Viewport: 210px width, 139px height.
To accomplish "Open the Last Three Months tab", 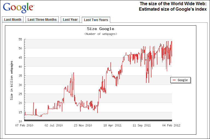I will click(42, 20).
